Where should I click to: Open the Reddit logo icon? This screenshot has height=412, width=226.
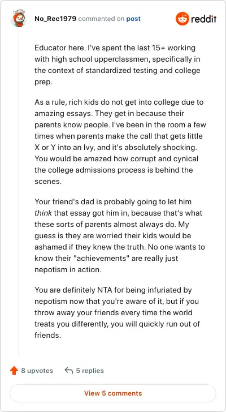pyautogui.click(x=182, y=19)
